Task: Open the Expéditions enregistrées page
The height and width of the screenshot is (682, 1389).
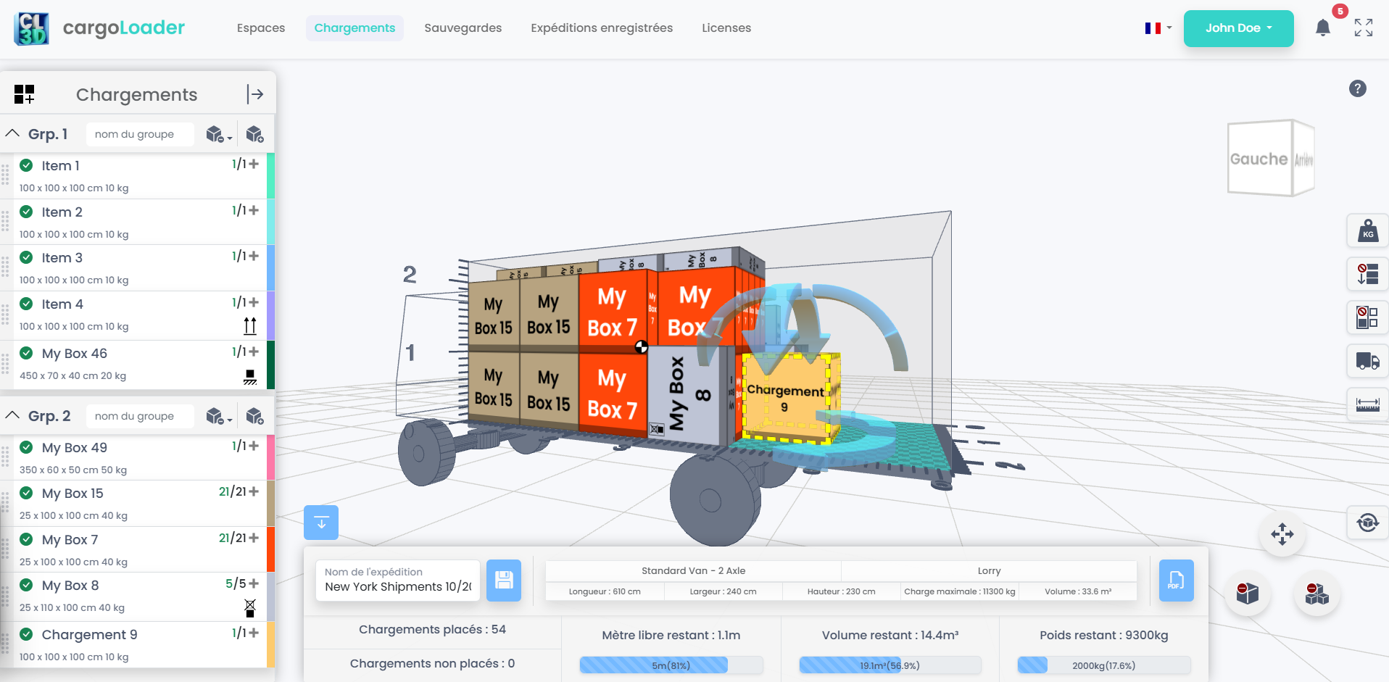Action: coord(601,28)
